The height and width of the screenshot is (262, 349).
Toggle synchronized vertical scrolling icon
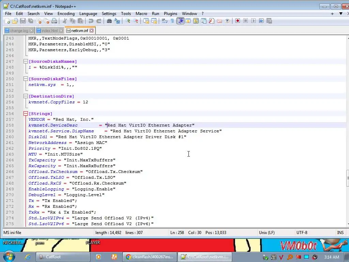[x=146, y=21]
